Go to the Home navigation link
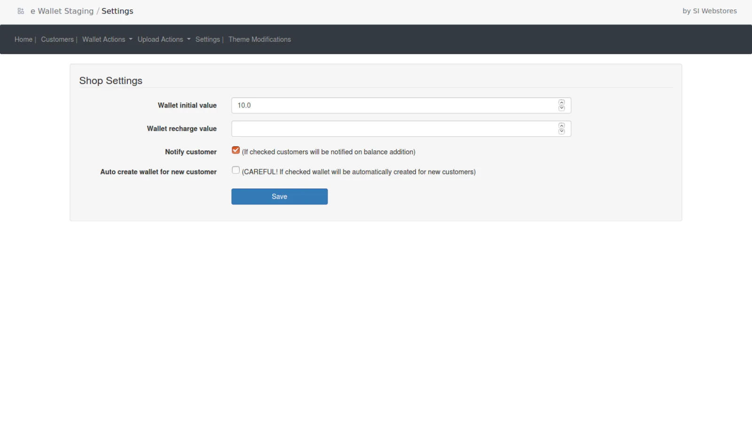The height and width of the screenshot is (423, 752). pyautogui.click(x=23, y=39)
